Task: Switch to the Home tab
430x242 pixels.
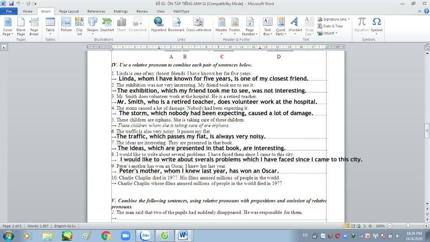Action: (x=27, y=11)
